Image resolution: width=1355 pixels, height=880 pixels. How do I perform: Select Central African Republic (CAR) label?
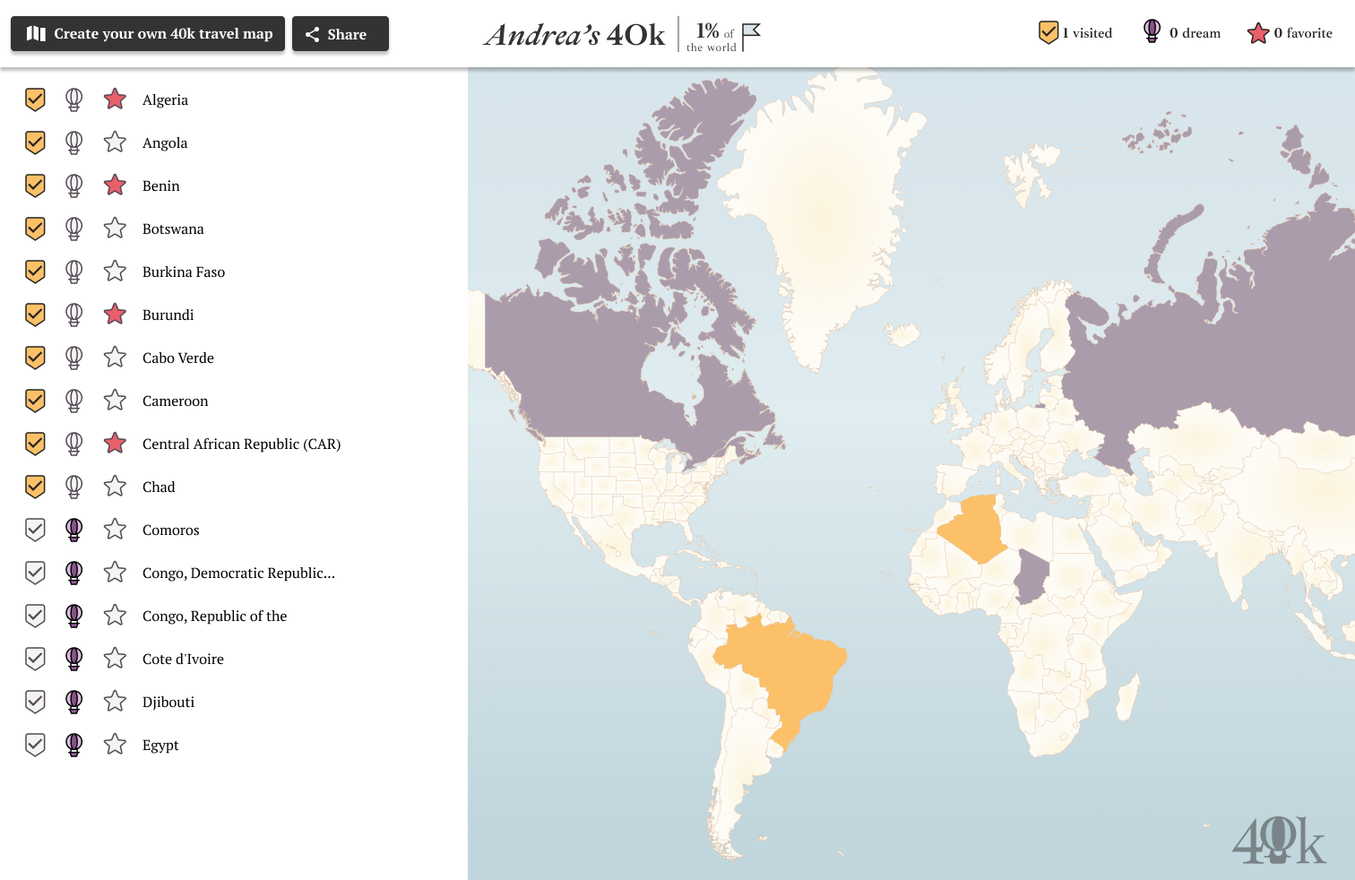(x=242, y=444)
